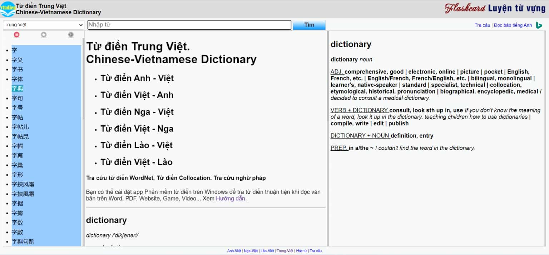Open the footer Học từ link
549x255 pixels.
point(301,251)
